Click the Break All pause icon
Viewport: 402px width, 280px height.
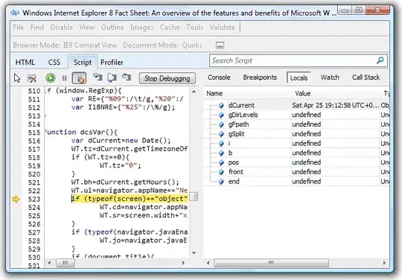coord(65,78)
